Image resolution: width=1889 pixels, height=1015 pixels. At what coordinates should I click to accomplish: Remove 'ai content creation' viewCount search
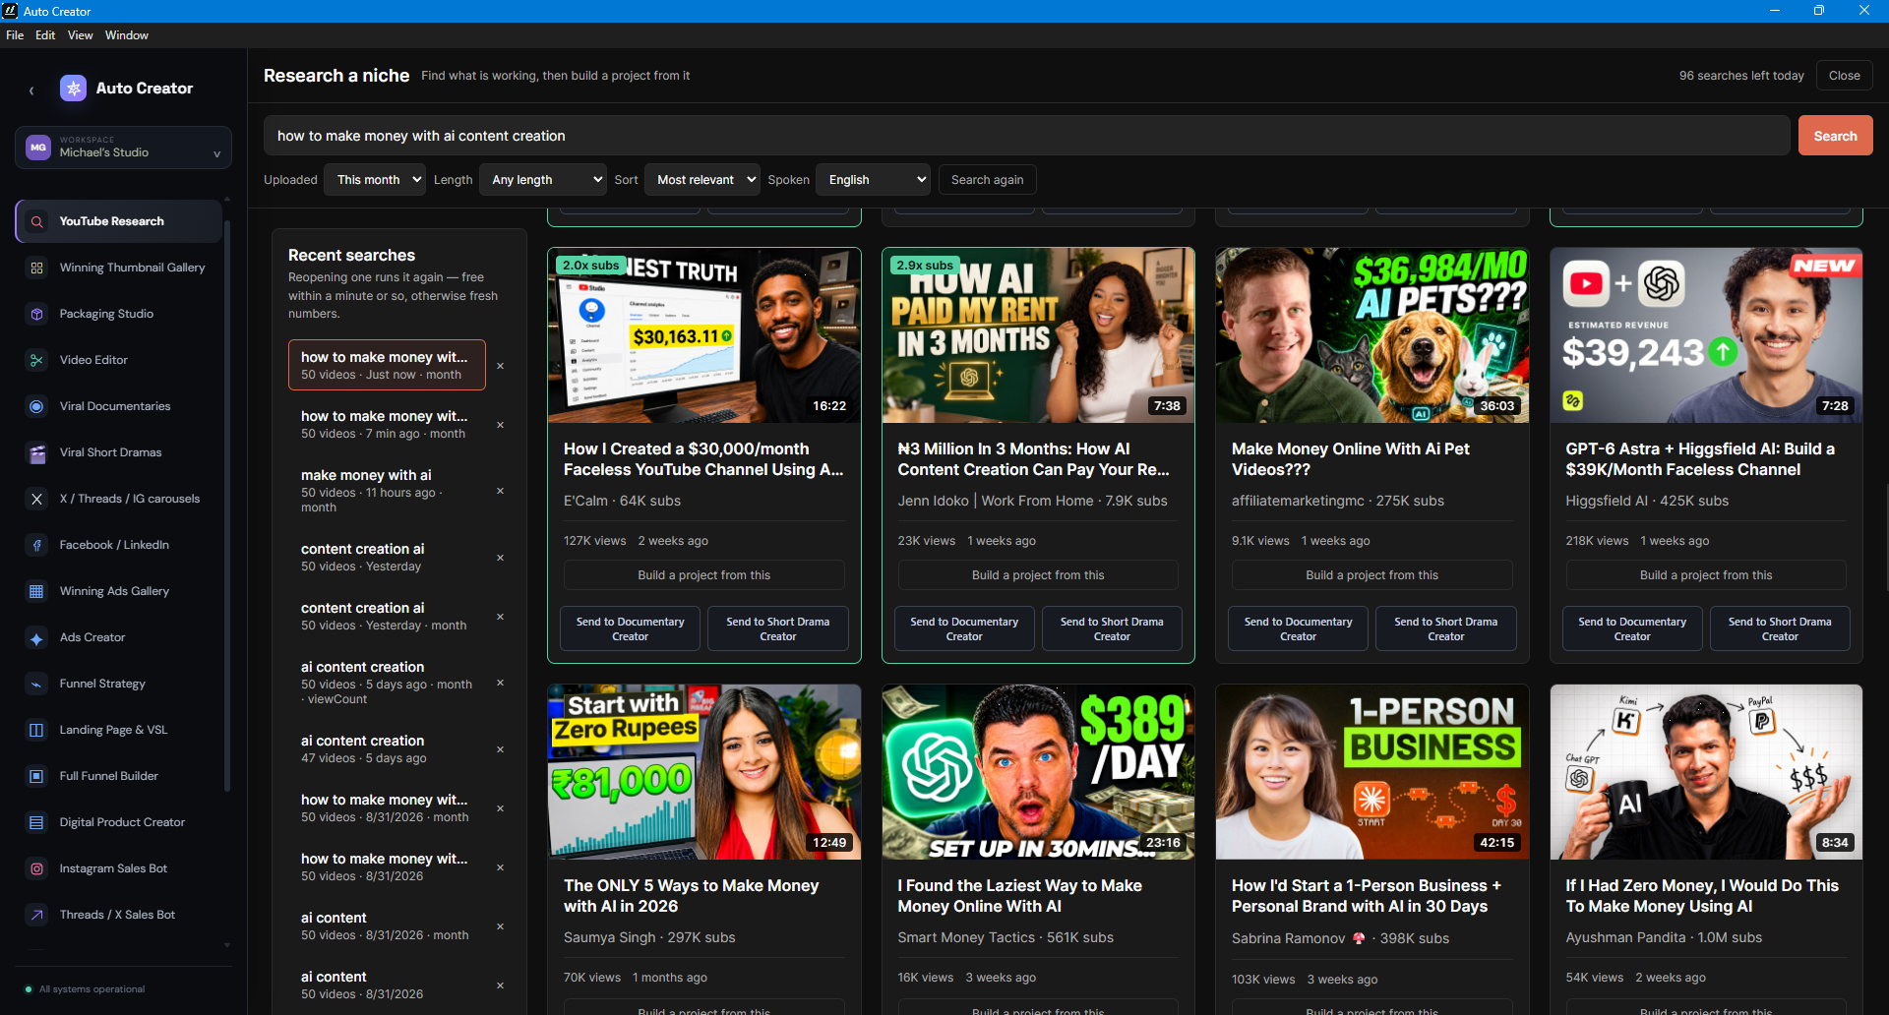500,683
